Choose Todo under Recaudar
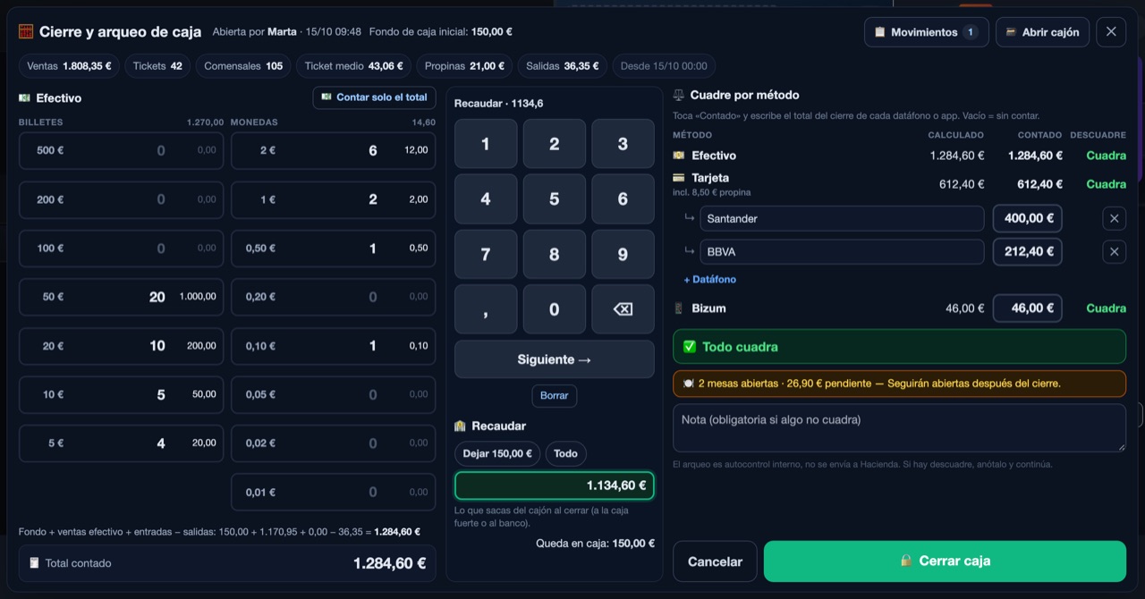This screenshot has height=599, width=1145. (565, 453)
